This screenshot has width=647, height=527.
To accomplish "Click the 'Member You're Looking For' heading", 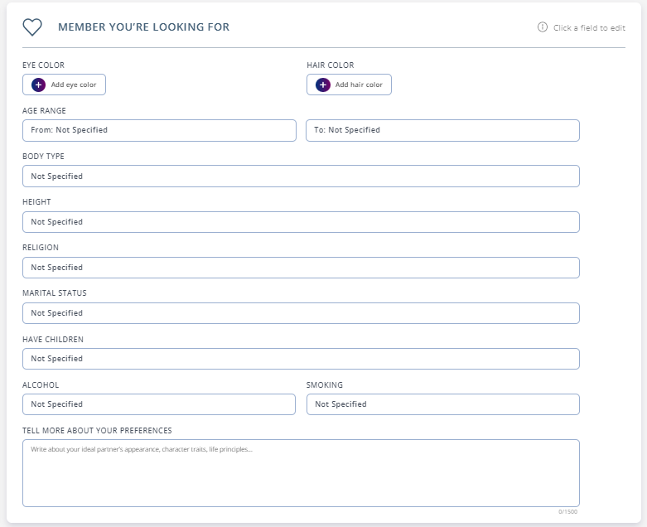I will point(143,27).
